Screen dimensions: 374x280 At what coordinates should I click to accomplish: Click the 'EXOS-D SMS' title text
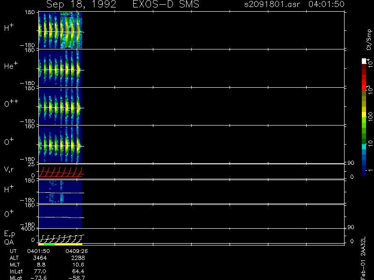click(x=166, y=4)
